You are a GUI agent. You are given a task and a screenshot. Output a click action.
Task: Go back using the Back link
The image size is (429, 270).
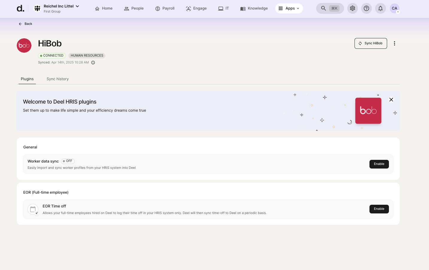tap(25, 24)
